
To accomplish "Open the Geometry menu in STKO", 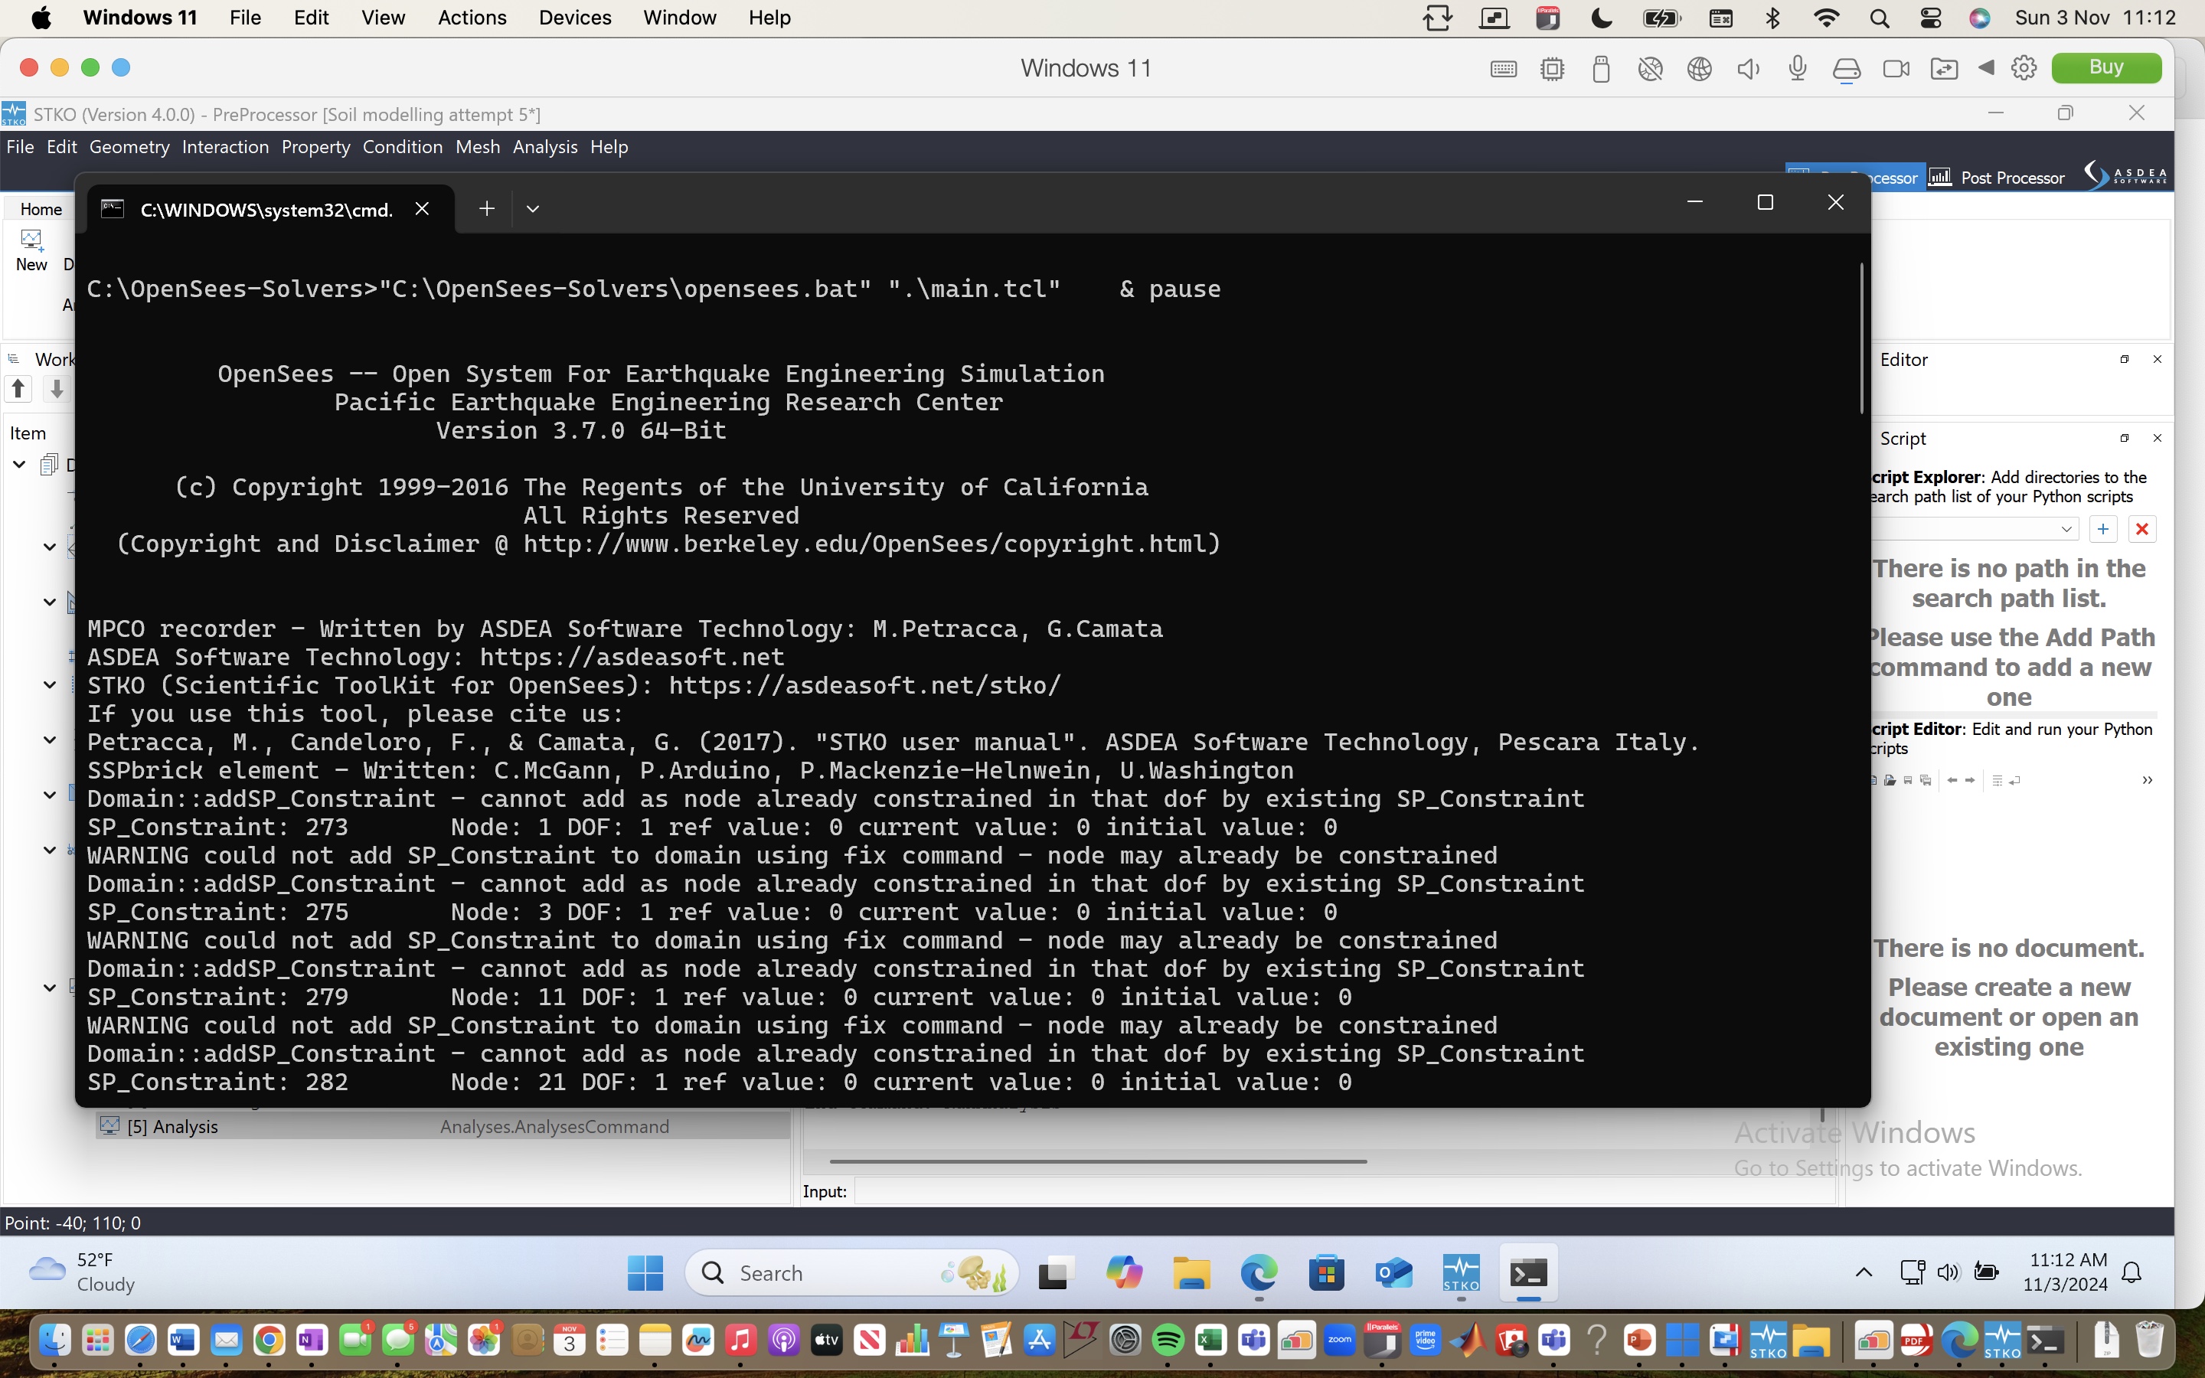I will point(129,147).
